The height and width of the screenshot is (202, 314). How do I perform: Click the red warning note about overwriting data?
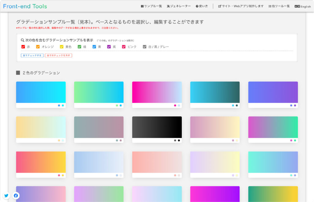coord(67,28)
